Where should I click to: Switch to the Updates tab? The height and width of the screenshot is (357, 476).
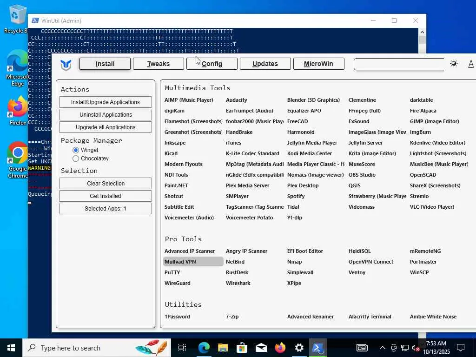pyautogui.click(x=265, y=64)
